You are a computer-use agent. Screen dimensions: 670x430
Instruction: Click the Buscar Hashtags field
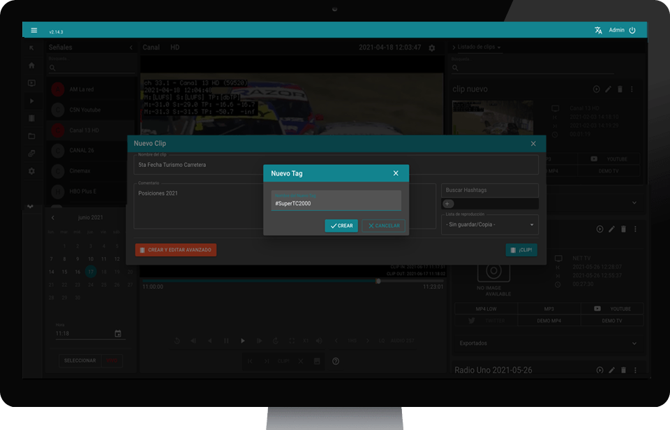coord(490,190)
